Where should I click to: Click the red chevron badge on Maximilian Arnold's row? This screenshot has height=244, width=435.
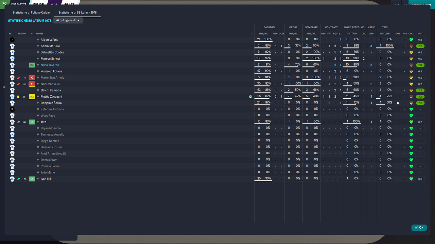tap(32, 78)
